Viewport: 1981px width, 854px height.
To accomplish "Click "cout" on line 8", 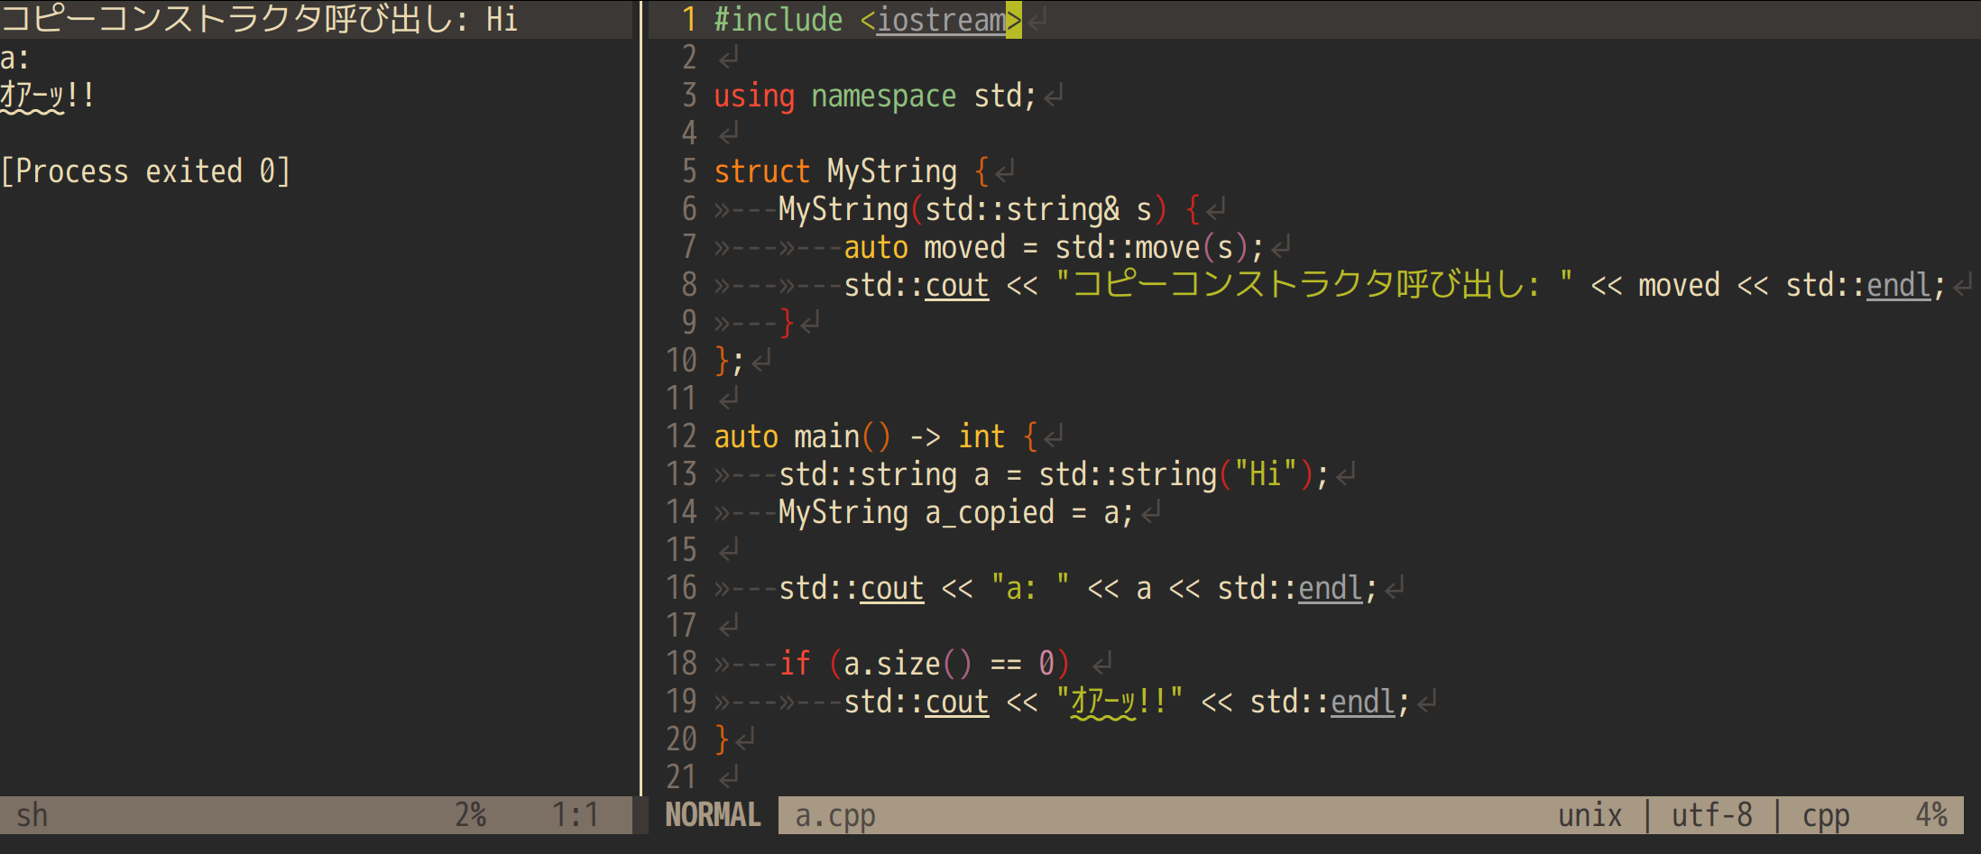I will [x=957, y=285].
